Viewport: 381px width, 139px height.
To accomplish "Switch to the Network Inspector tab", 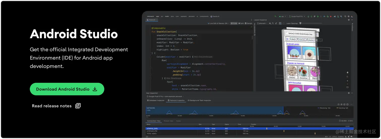I will pos(176,100).
